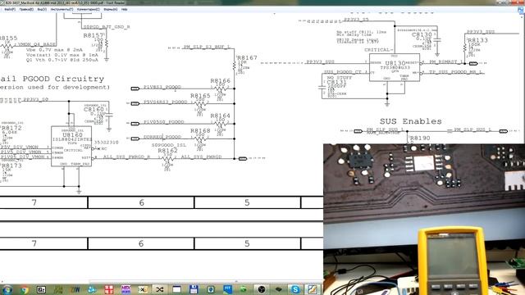Open the blank window taskbar icon

coord(177,289)
